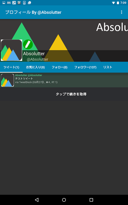This screenshot has width=128, height=205.
Task: Open the フォロー(0) tab
Action: tap(60, 67)
